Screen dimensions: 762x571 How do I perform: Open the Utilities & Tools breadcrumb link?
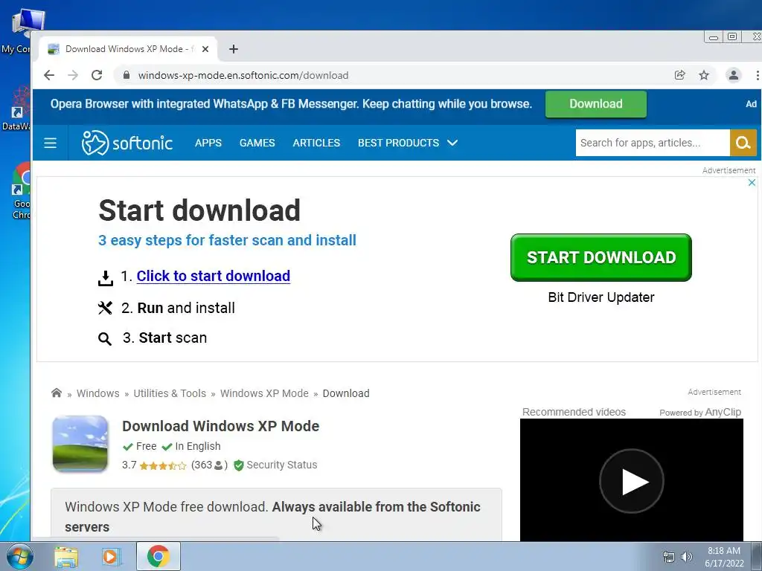[x=170, y=393]
